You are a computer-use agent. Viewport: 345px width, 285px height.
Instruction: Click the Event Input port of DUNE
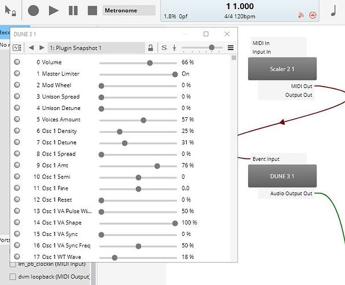click(266, 159)
